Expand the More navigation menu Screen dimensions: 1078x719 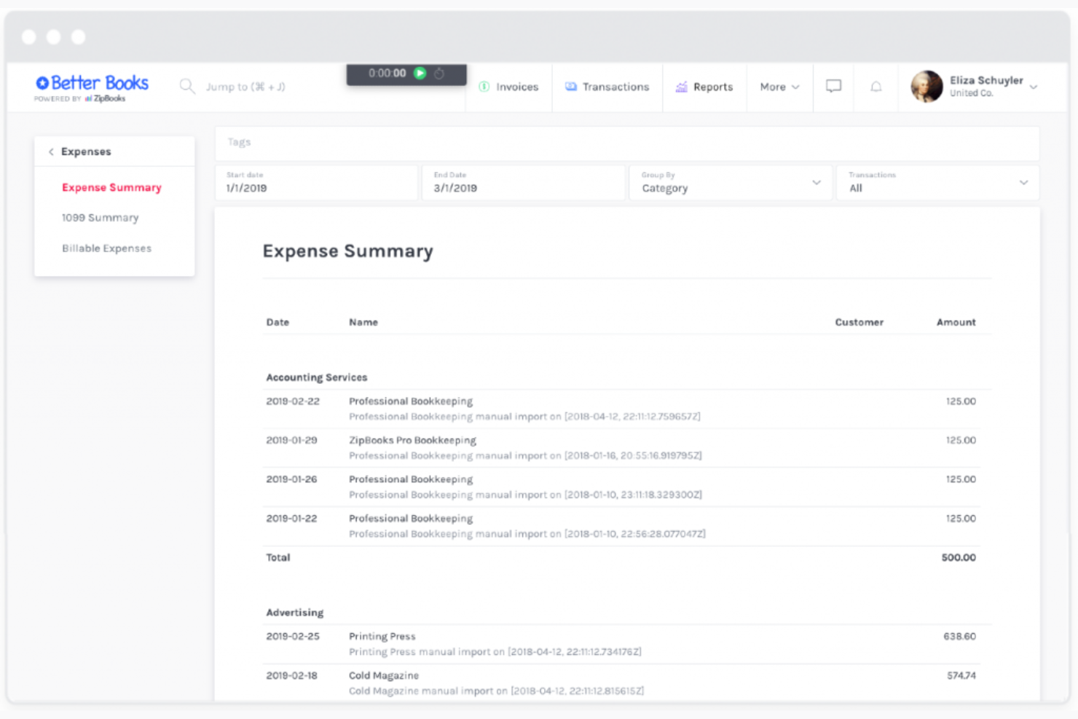[779, 87]
